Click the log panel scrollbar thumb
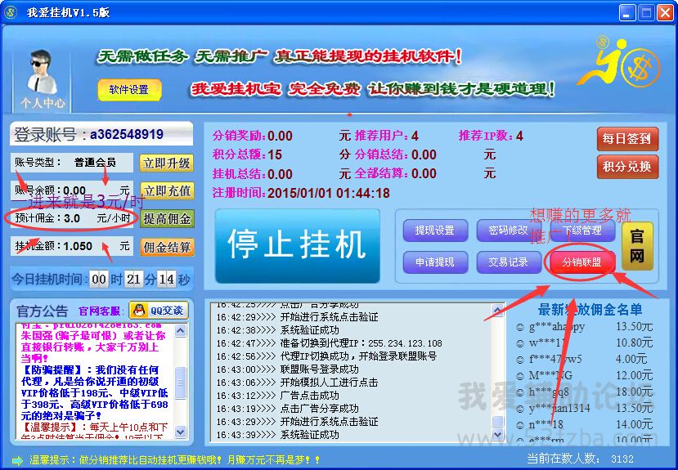Screen dimensions: 678x470 498,421
